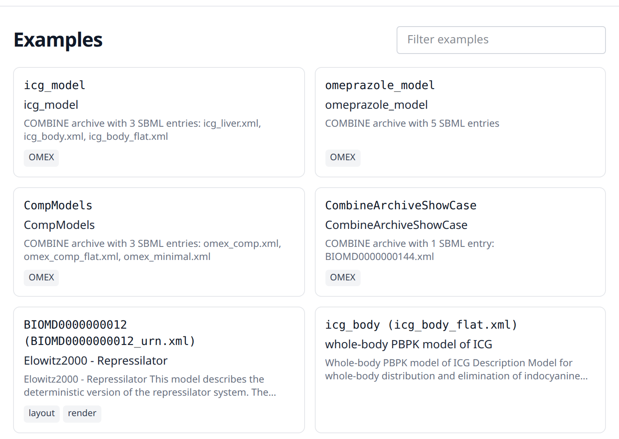The image size is (619, 439).
Task: Click the layout tag on repressilator card
Action: (42, 413)
